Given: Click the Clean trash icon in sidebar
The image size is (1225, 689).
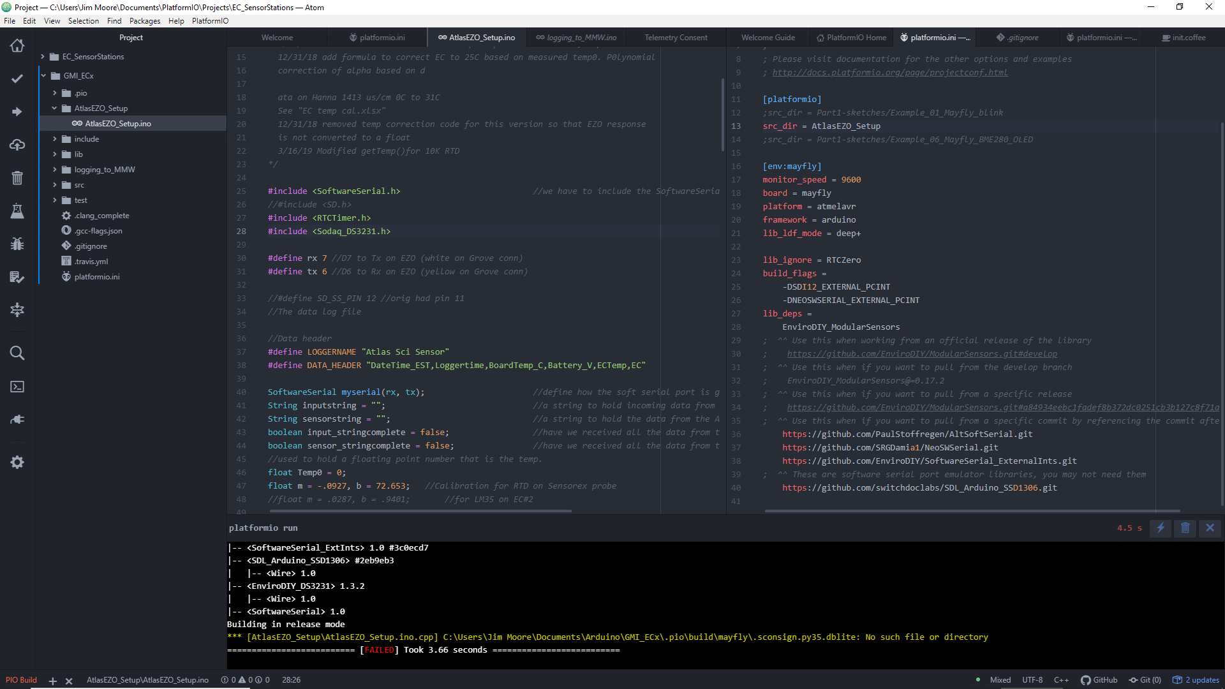Looking at the screenshot, I should click(x=17, y=178).
